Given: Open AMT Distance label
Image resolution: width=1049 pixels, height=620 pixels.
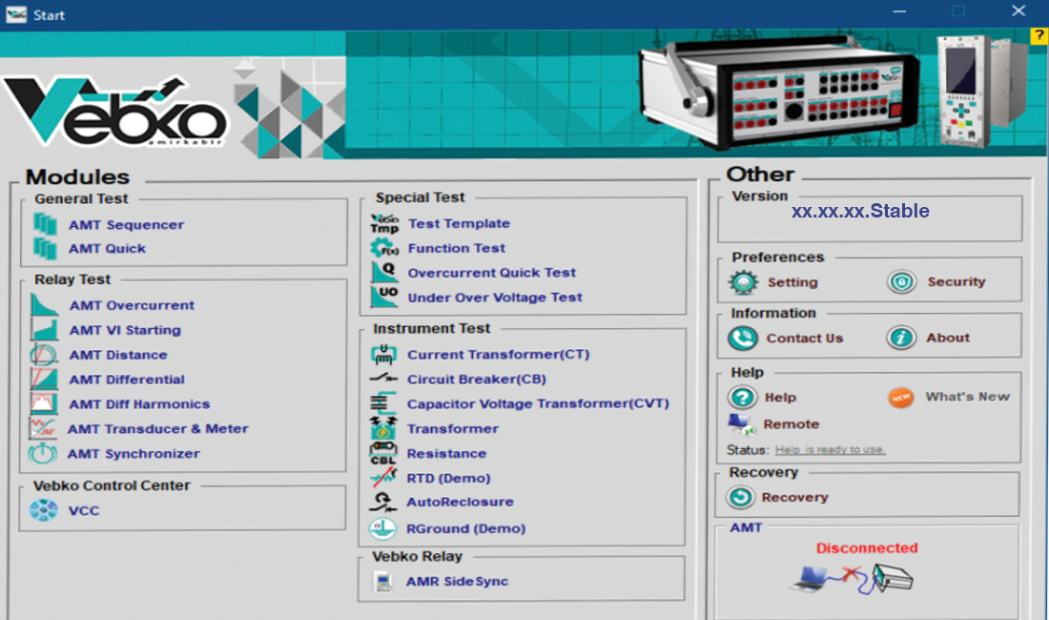Looking at the screenshot, I should 117,355.
